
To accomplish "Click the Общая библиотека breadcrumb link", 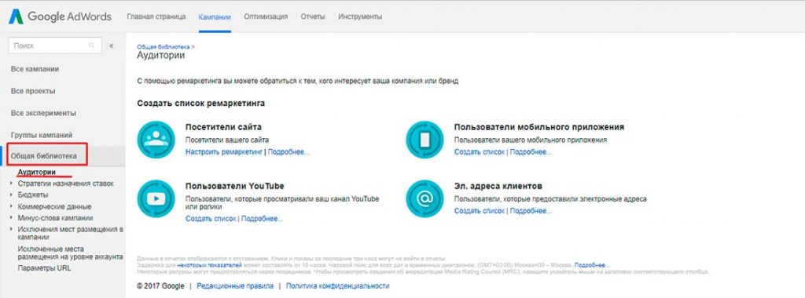I will pyautogui.click(x=164, y=46).
